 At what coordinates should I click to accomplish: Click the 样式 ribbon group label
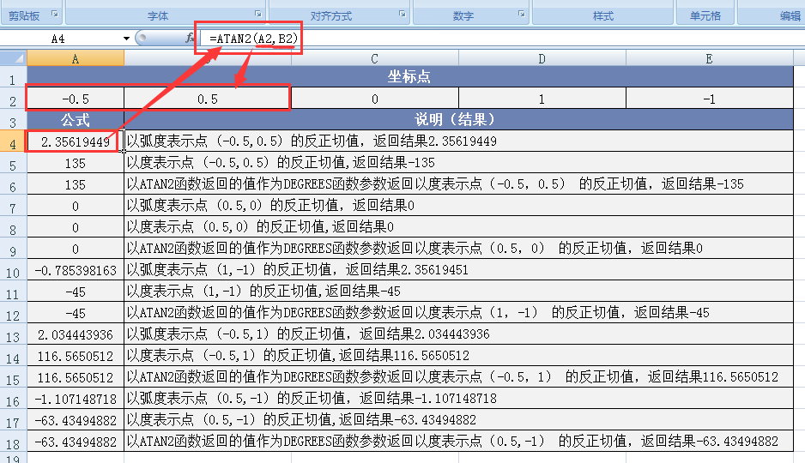click(603, 16)
